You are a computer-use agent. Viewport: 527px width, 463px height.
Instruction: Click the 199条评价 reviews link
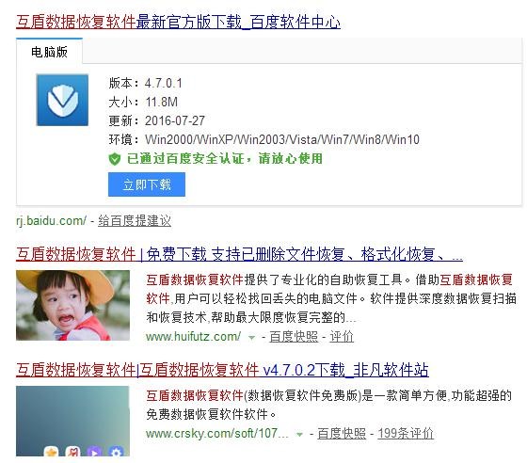pyautogui.click(x=406, y=434)
